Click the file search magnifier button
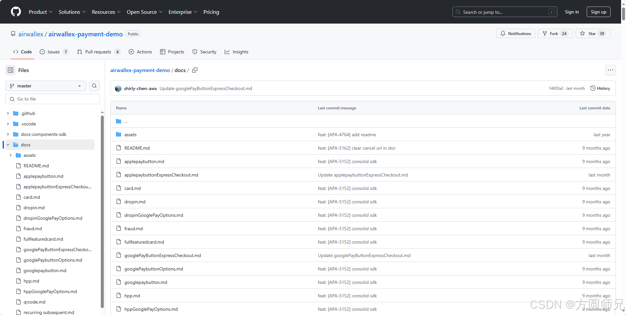 coord(94,86)
